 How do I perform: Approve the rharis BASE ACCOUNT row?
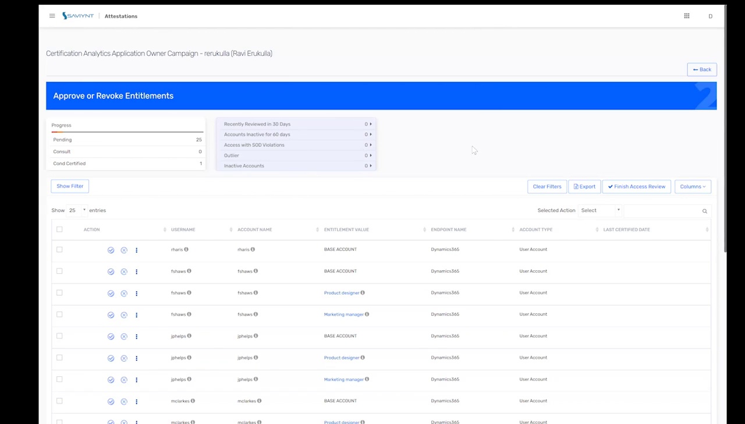(111, 250)
